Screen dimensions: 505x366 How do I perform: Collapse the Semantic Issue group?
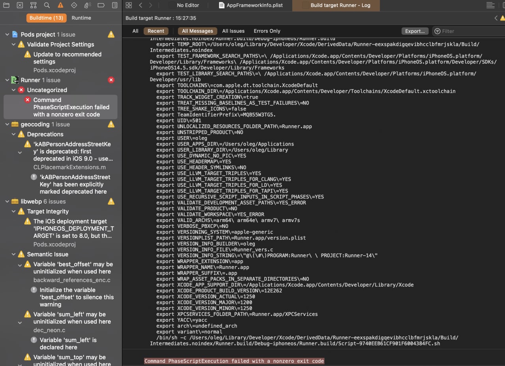13,254
